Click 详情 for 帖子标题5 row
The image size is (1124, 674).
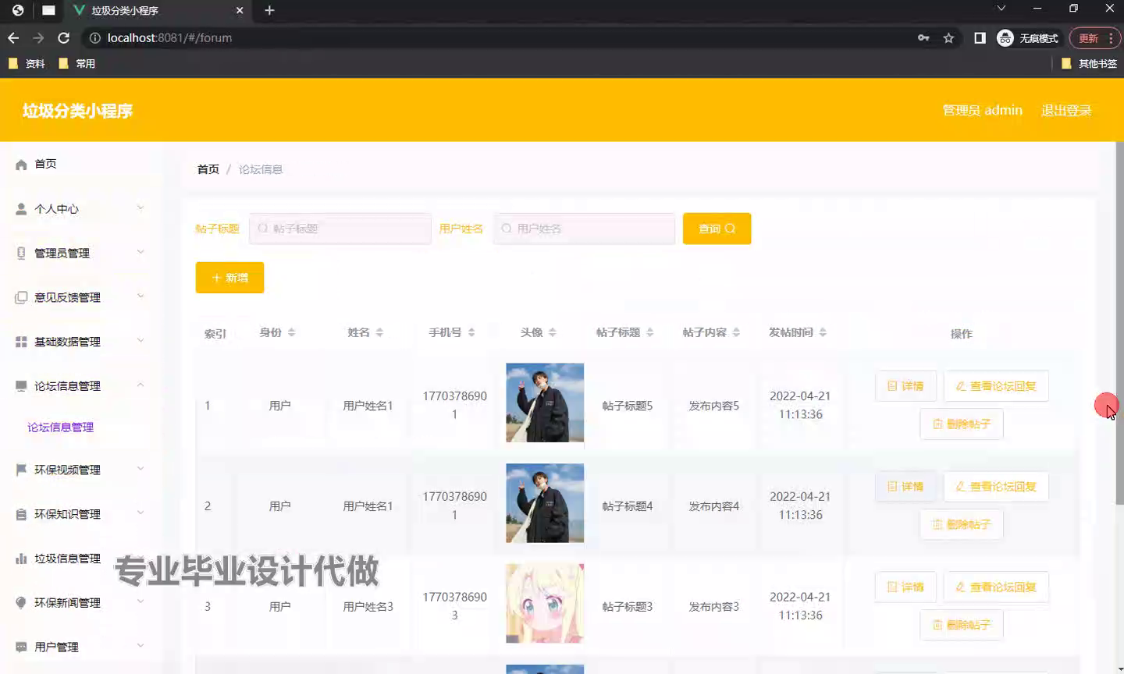coord(905,386)
